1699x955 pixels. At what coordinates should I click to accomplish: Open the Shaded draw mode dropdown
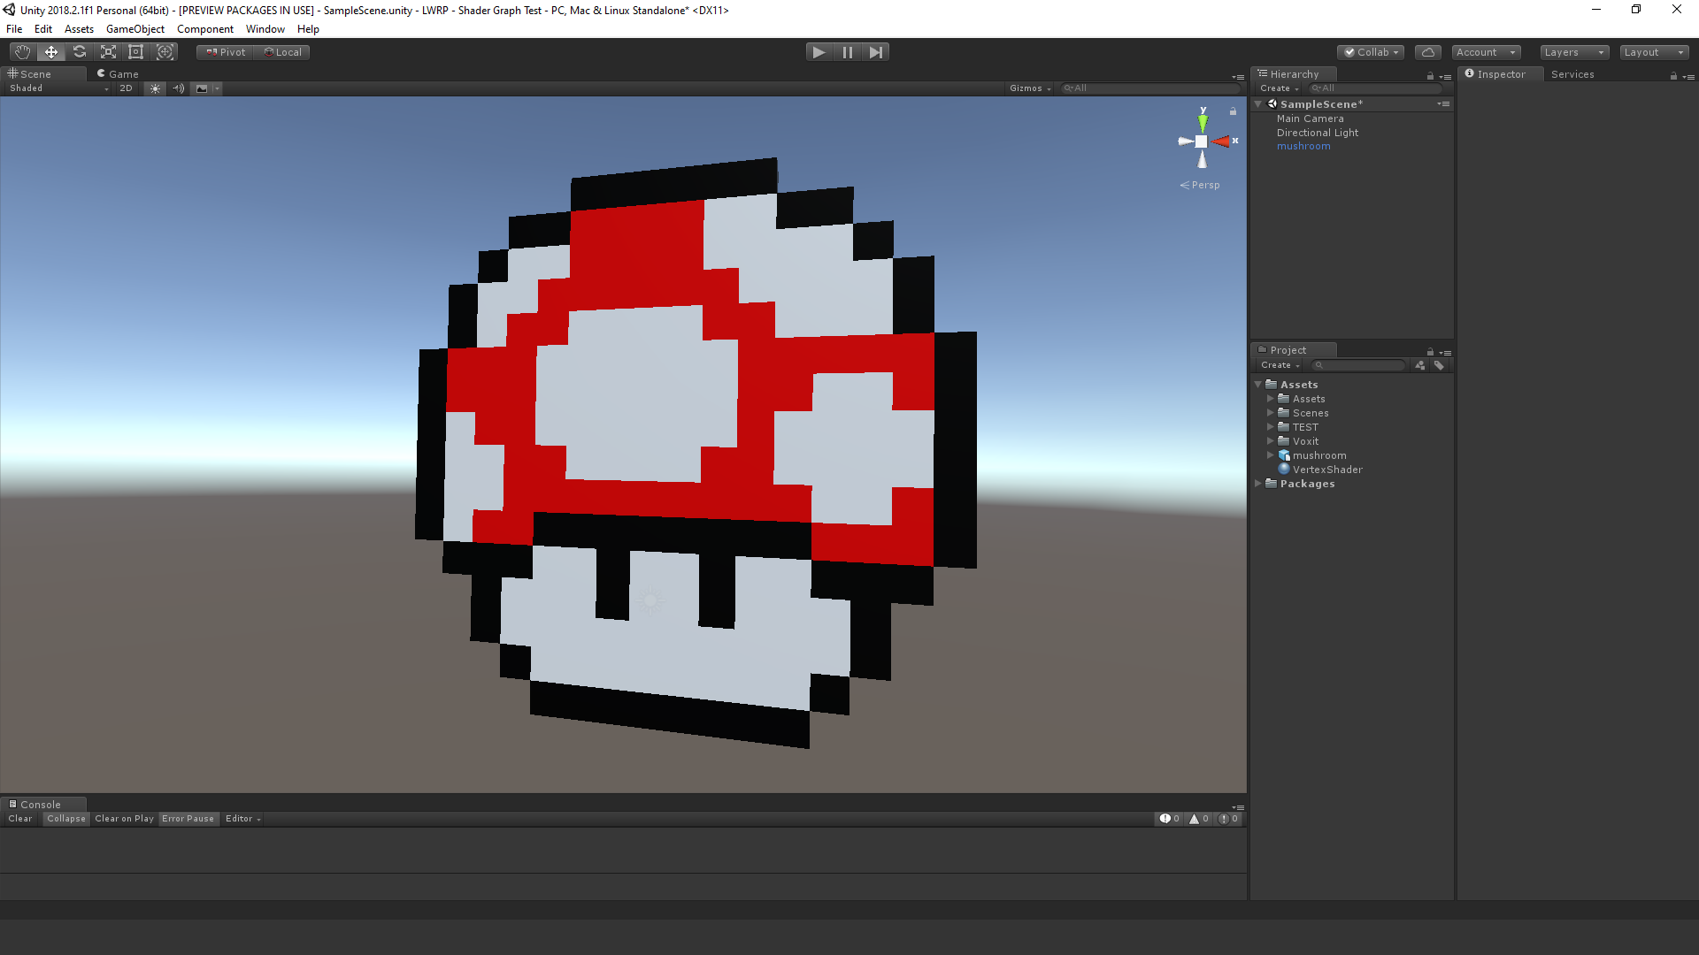point(58,88)
